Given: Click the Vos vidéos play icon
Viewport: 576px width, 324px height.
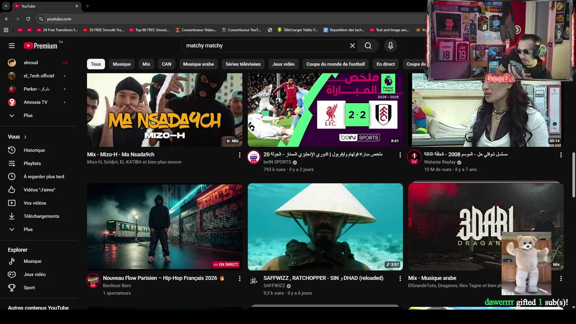Looking at the screenshot, I should pos(12,203).
